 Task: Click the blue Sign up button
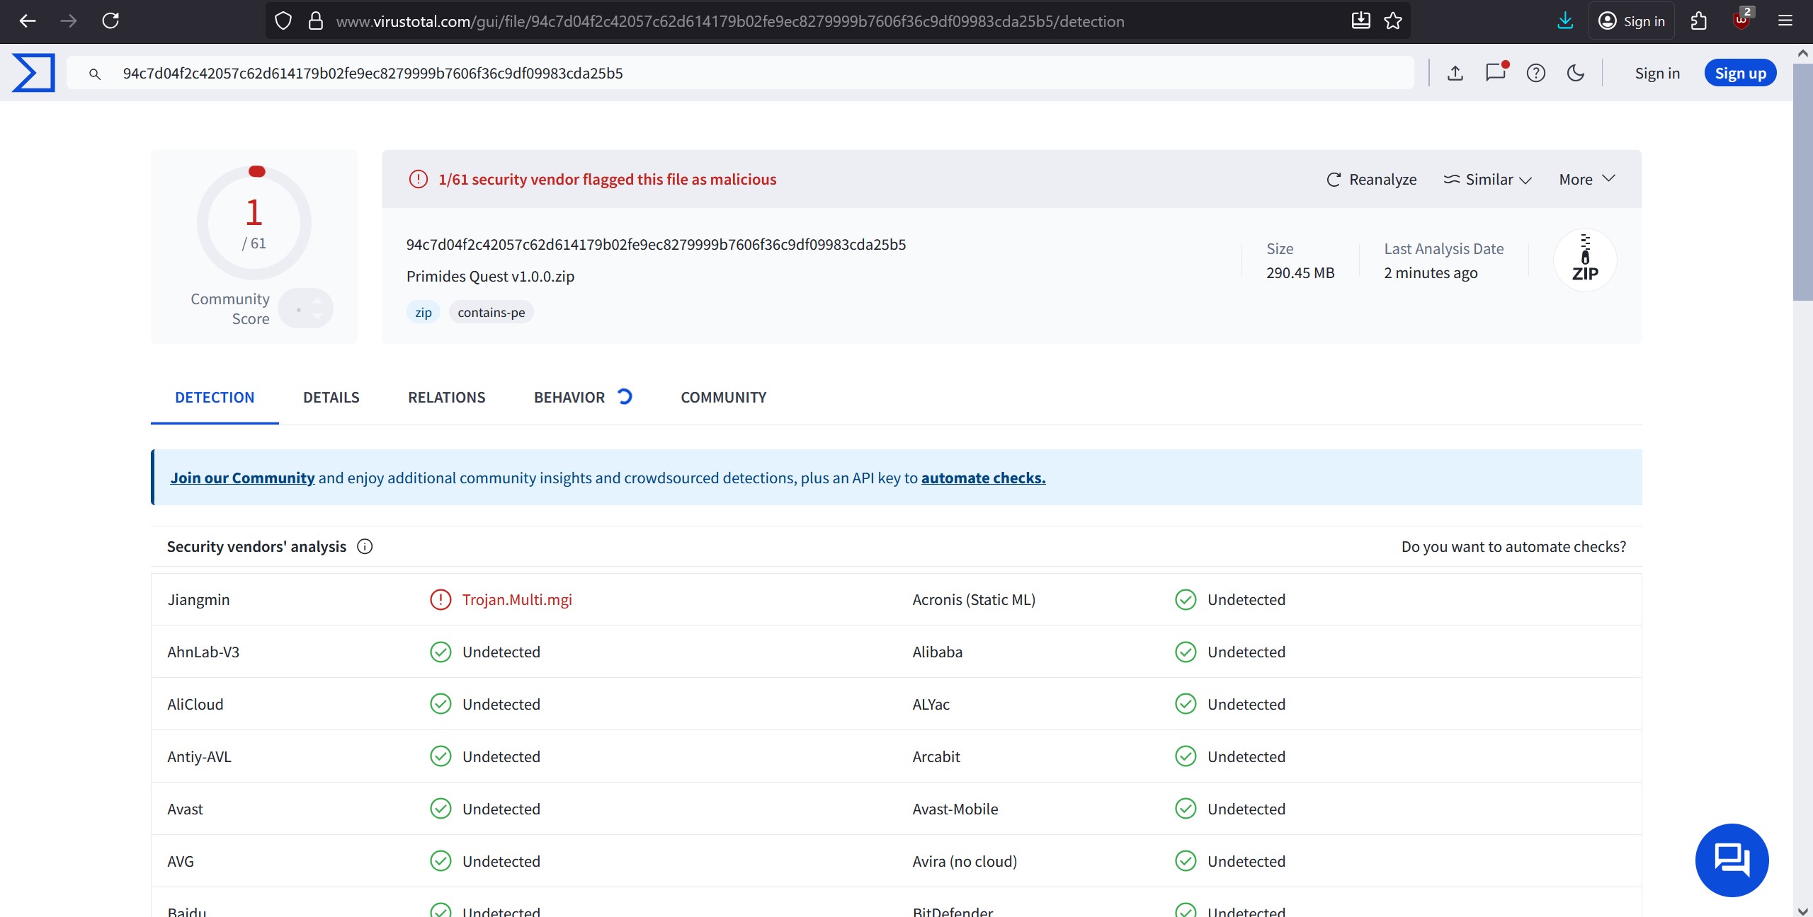pyautogui.click(x=1740, y=74)
